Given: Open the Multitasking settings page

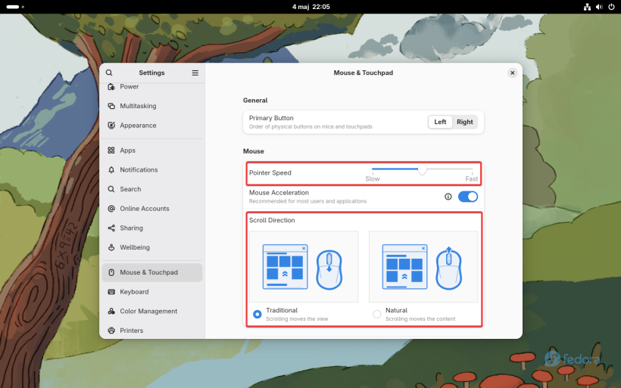Looking at the screenshot, I should pos(152,106).
